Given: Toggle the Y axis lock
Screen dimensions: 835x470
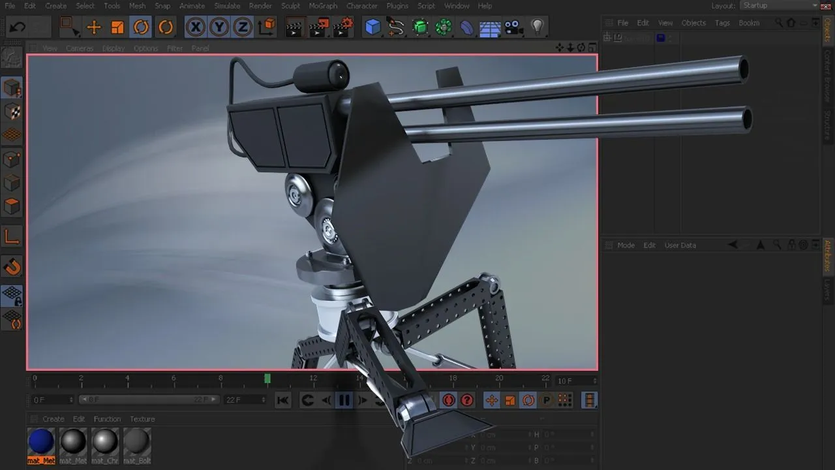Looking at the screenshot, I should tap(219, 26).
